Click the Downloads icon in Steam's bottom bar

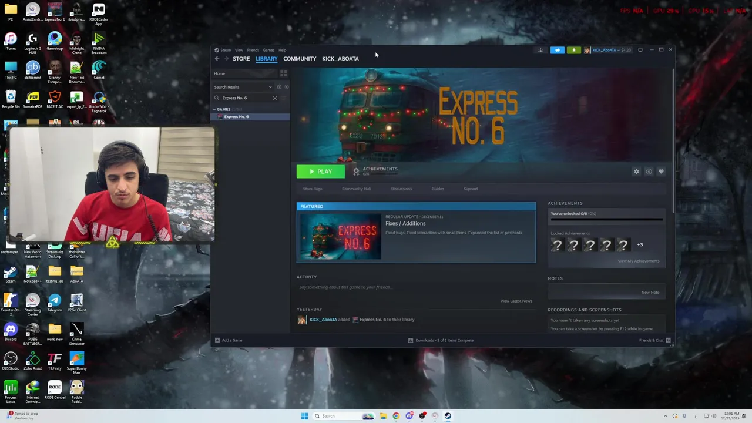point(410,340)
